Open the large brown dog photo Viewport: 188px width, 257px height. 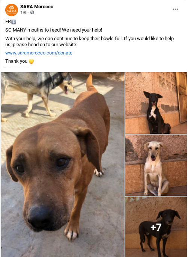(x=63, y=165)
